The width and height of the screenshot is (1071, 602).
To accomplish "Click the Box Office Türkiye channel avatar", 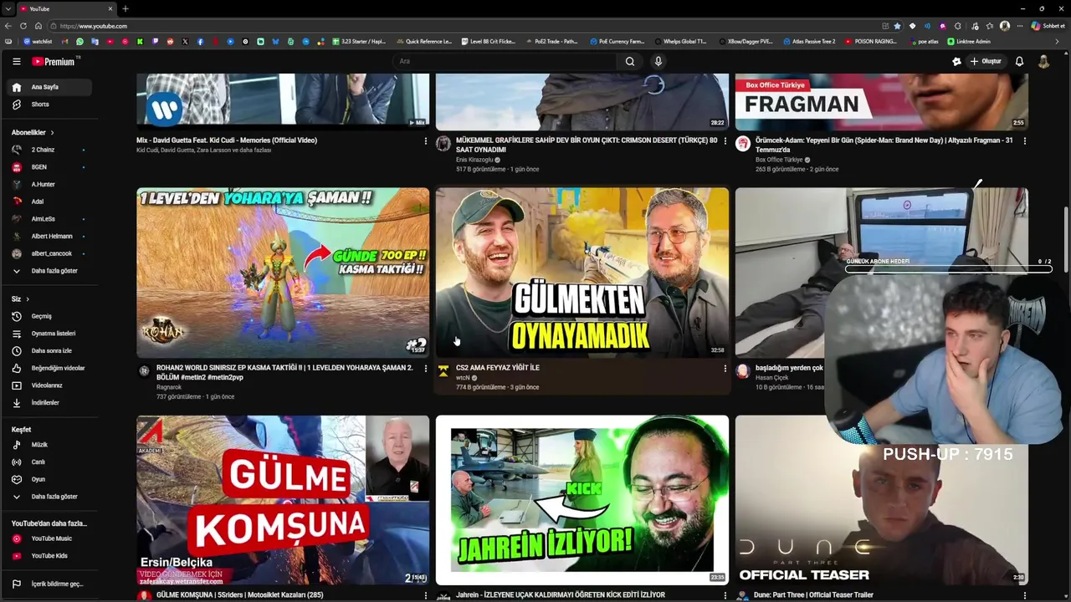I will click(x=743, y=144).
